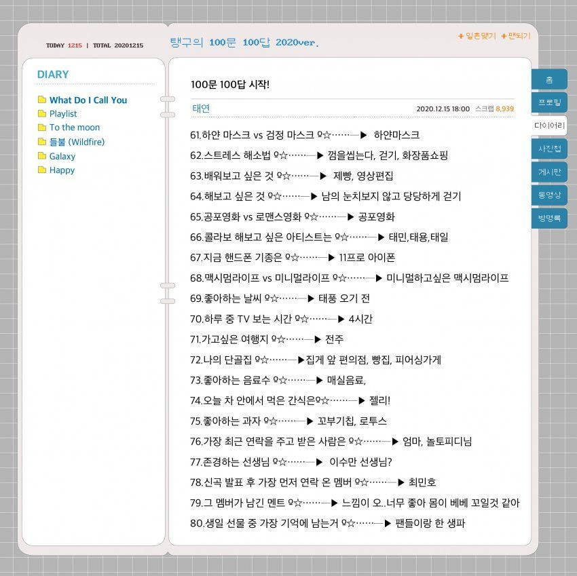
Task: Click the folder icon beside Happy
Action: click(42, 170)
